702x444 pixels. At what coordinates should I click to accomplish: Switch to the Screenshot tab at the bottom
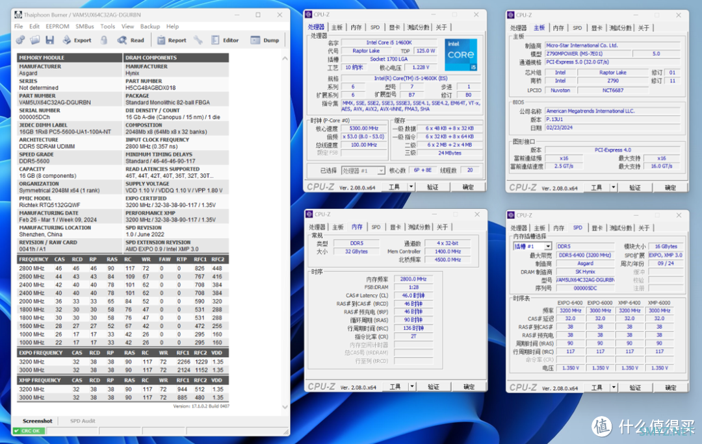click(x=38, y=421)
